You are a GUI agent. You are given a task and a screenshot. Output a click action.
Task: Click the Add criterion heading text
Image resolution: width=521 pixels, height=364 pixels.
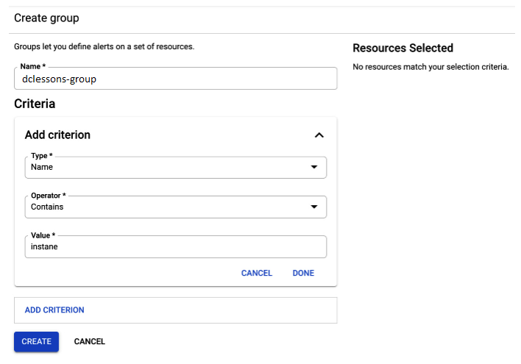pyautogui.click(x=57, y=135)
